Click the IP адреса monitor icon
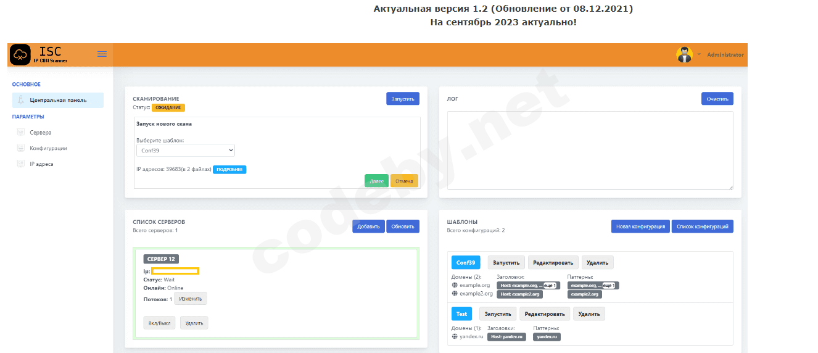Image resolution: width=818 pixels, height=353 pixels. click(20, 164)
